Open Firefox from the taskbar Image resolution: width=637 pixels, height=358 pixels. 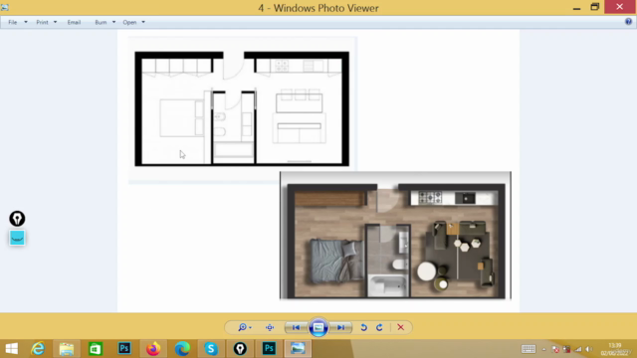(x=153, y=349)
